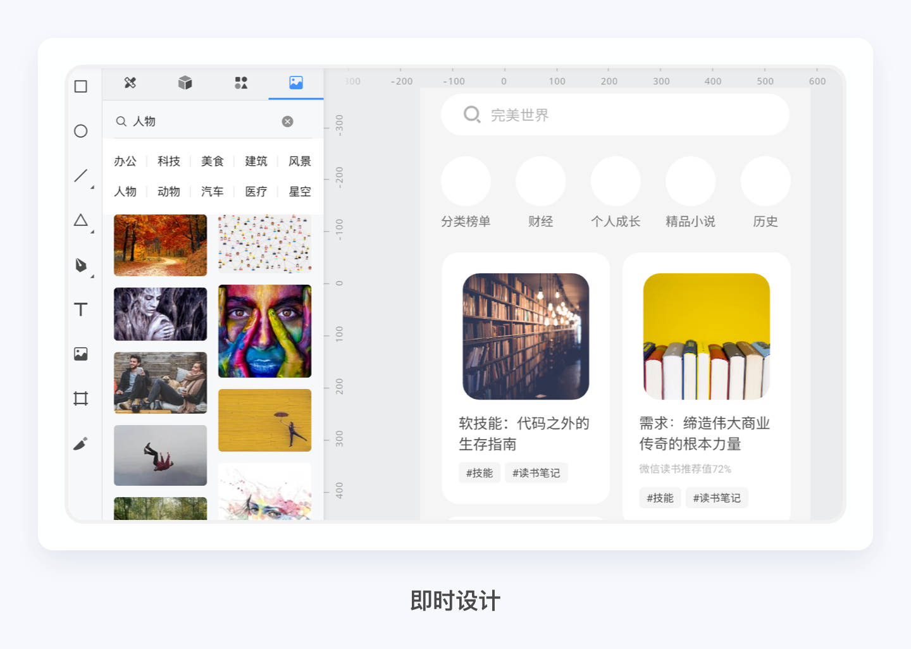
Task: Select the Ellipse tool
Action: click(x=80, y=131)
